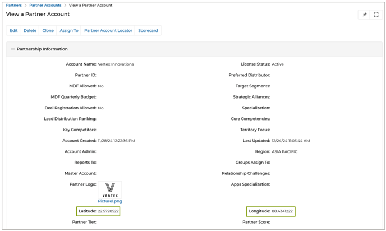386x231 pixels.
Task: Navigate to Partner Accounts breadcrumb
Action: tap(45, 5)
